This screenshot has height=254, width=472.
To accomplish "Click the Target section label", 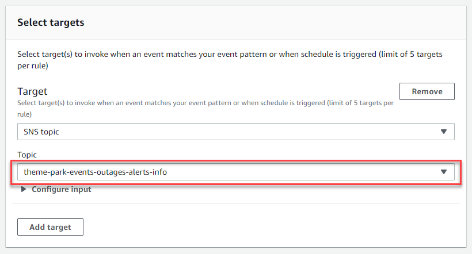I will point(32,91).
